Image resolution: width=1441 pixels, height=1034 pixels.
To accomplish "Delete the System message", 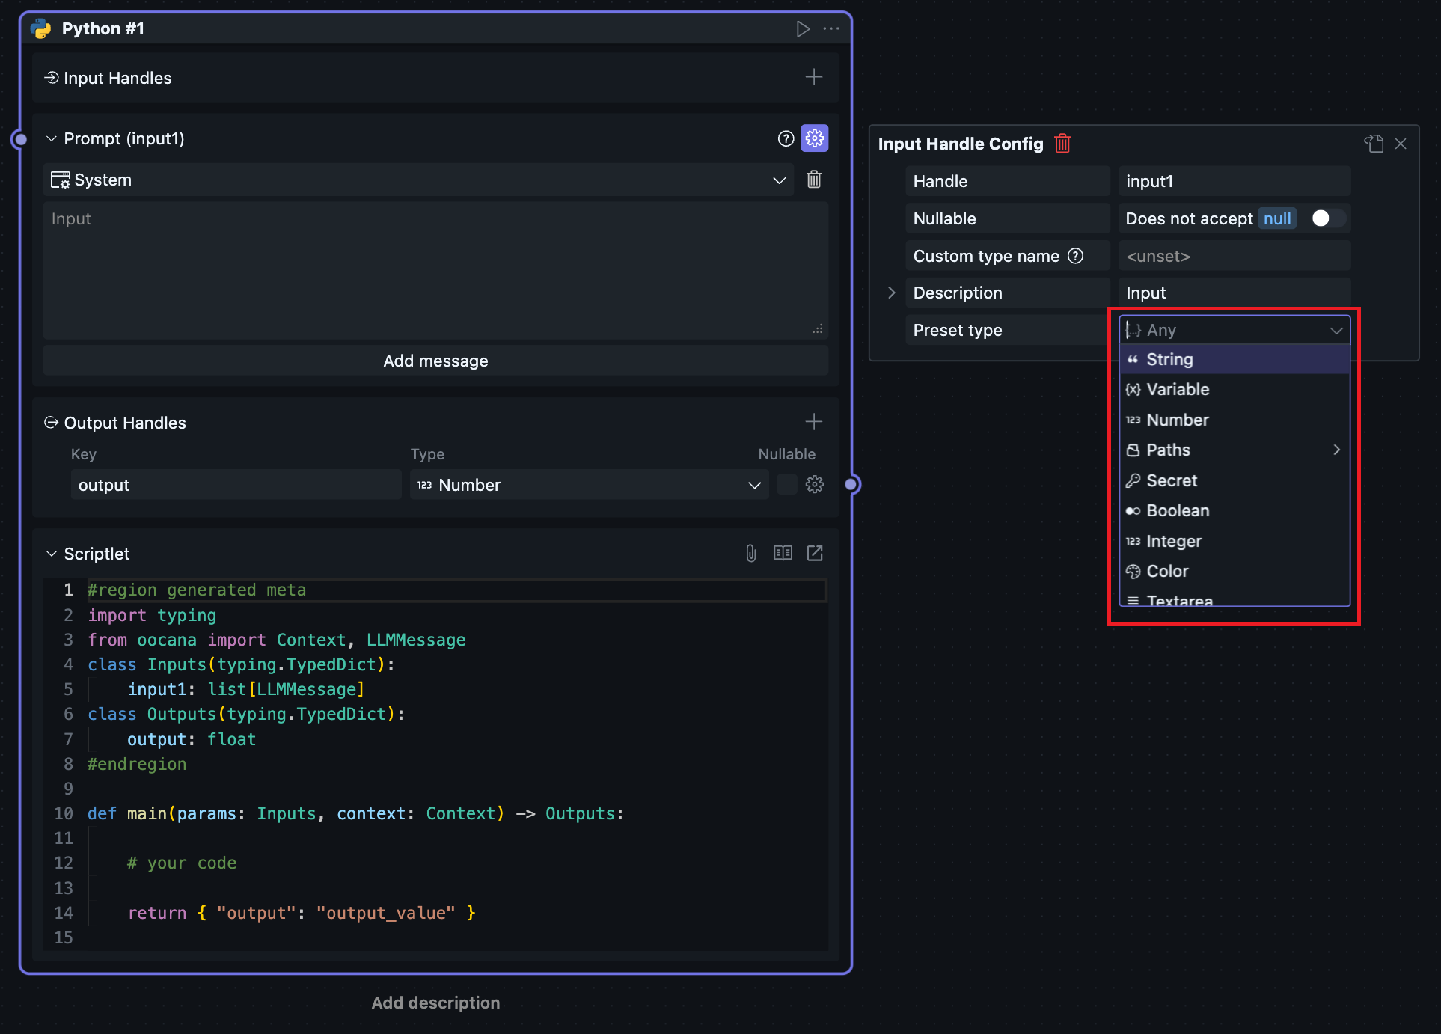I will (813, 180).
